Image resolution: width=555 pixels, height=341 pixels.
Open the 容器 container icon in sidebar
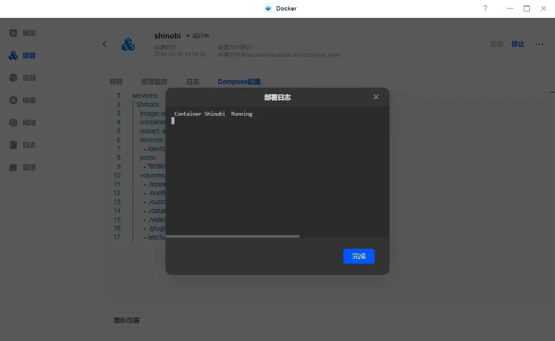13,78
